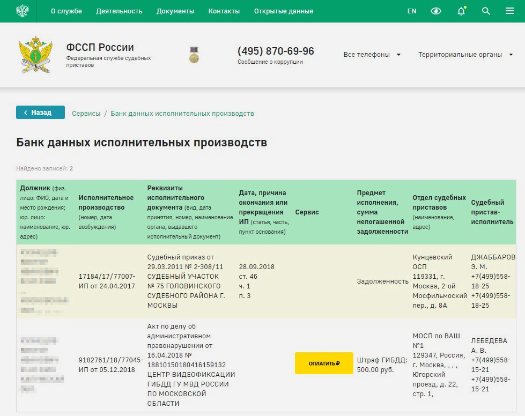Click the FSSP eagle logo in header

click(35, 55)
